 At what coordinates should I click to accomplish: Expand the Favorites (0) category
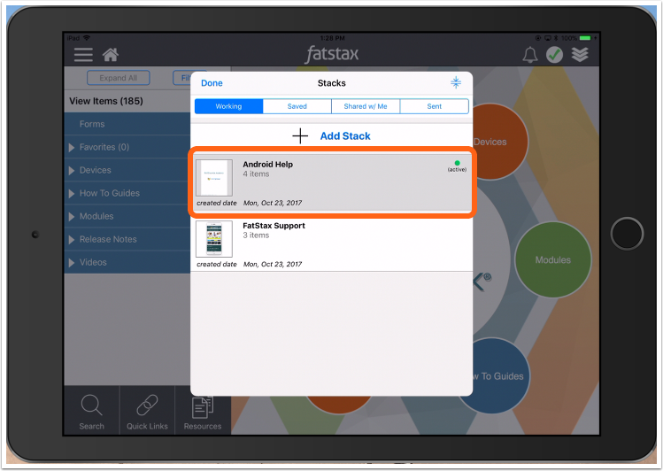point(72,148)
